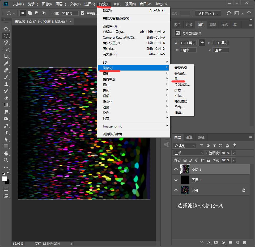Hide 图层 1 layer visibility

coord(176,170)
